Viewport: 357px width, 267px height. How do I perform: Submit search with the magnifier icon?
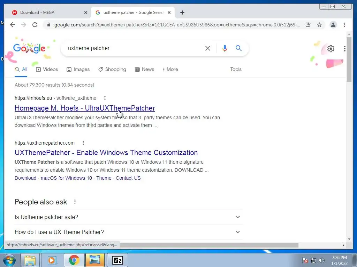point(238,48)
